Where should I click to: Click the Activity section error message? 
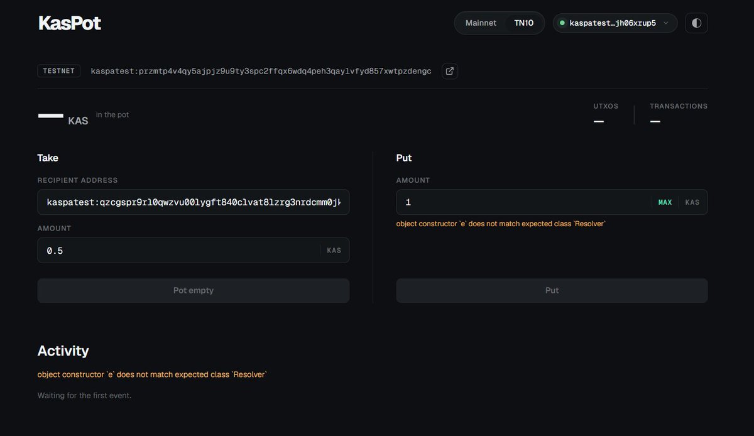click(x=152, y=374)
